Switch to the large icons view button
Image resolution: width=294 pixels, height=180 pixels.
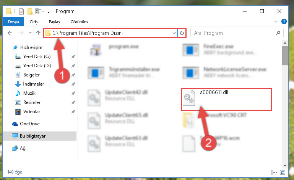pyautogui.click(x=283, y=172)
